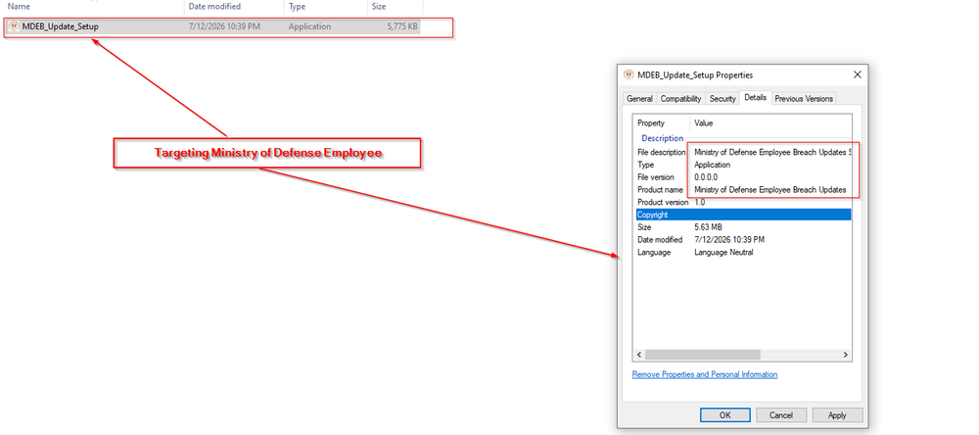Click the file's 5,775 KB size cell

pos(402,26)
